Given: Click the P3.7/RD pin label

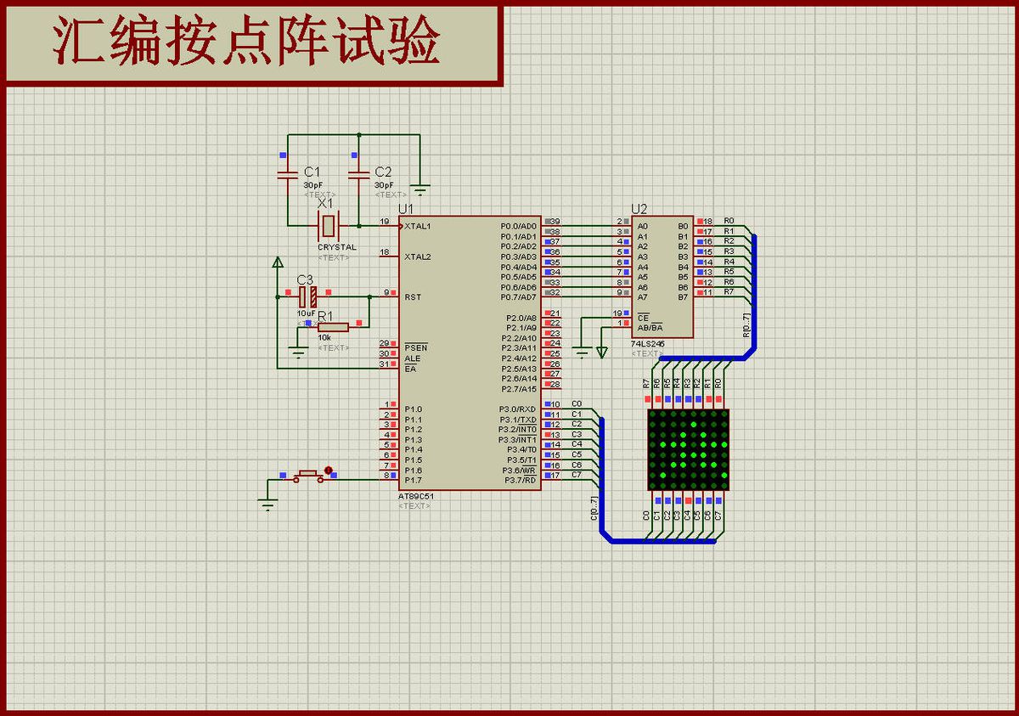Looking at the screenshot, I should click(x=522, y=481).
